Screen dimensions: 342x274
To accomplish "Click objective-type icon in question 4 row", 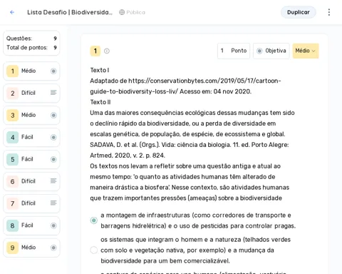I will (53, 137).
